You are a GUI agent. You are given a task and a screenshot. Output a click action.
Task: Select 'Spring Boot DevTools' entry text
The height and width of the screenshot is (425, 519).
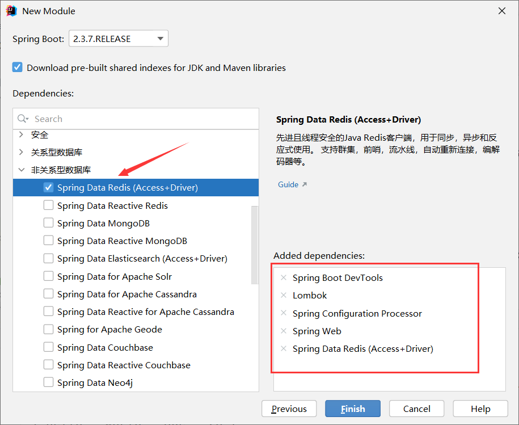[x=337, y=277]
